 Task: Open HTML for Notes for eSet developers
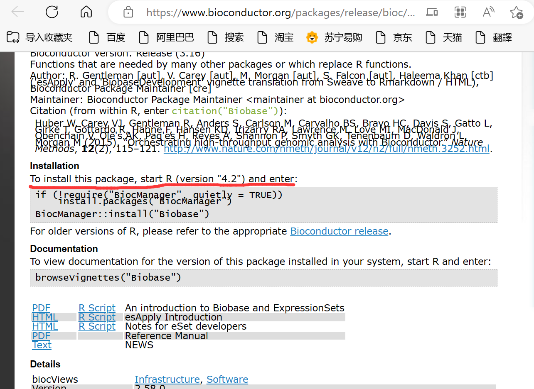(x=45, y=326)
